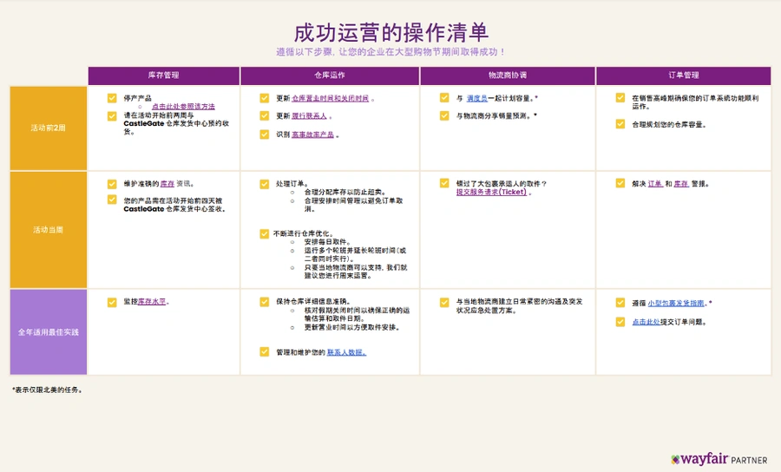781x472 pixels.
Task: Toggle checkbox beside 解决 订单 和 库存 警报
Action: (620, 183)
